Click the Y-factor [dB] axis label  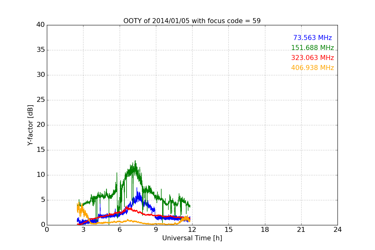30,125
